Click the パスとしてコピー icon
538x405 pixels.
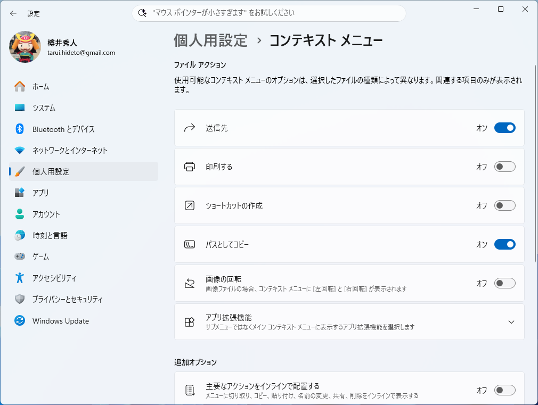tap(190, 244)
